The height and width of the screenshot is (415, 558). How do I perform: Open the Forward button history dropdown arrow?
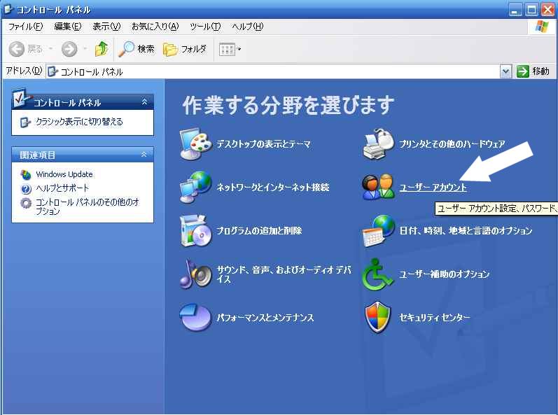pyautogui.click(x=85, y=49)
